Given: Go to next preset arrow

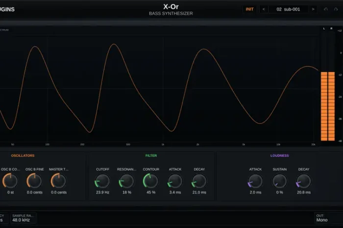Looking at the screenshot, I should coord(313,9).
